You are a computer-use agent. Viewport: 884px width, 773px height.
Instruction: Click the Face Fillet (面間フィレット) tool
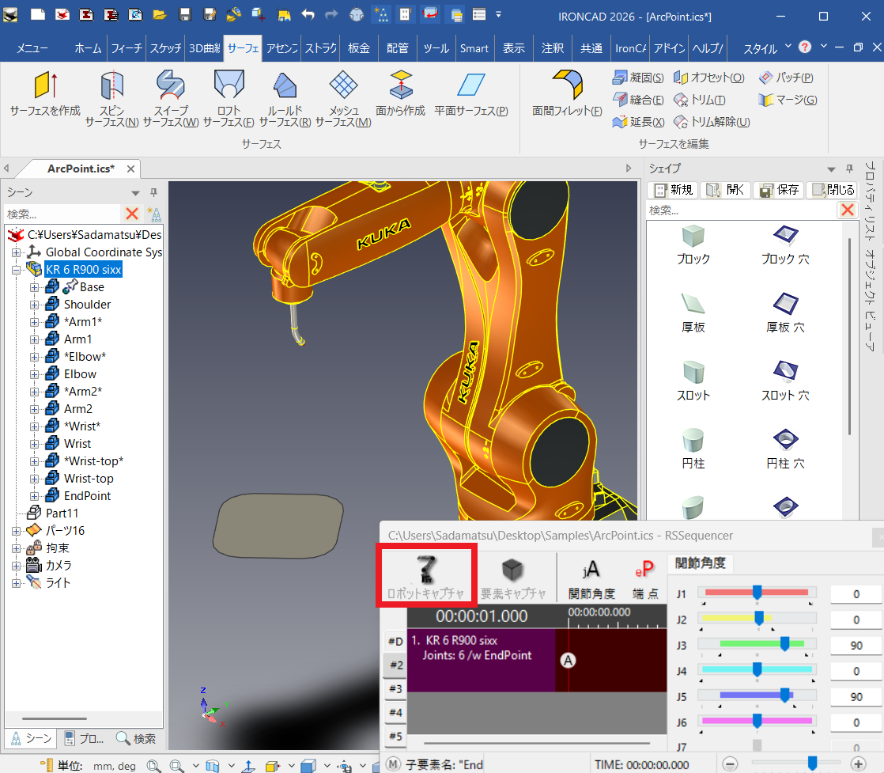pos(567,93)
